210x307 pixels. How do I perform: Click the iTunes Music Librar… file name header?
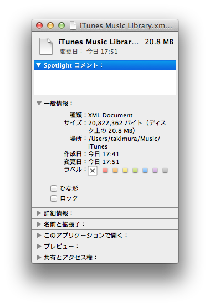98,42
